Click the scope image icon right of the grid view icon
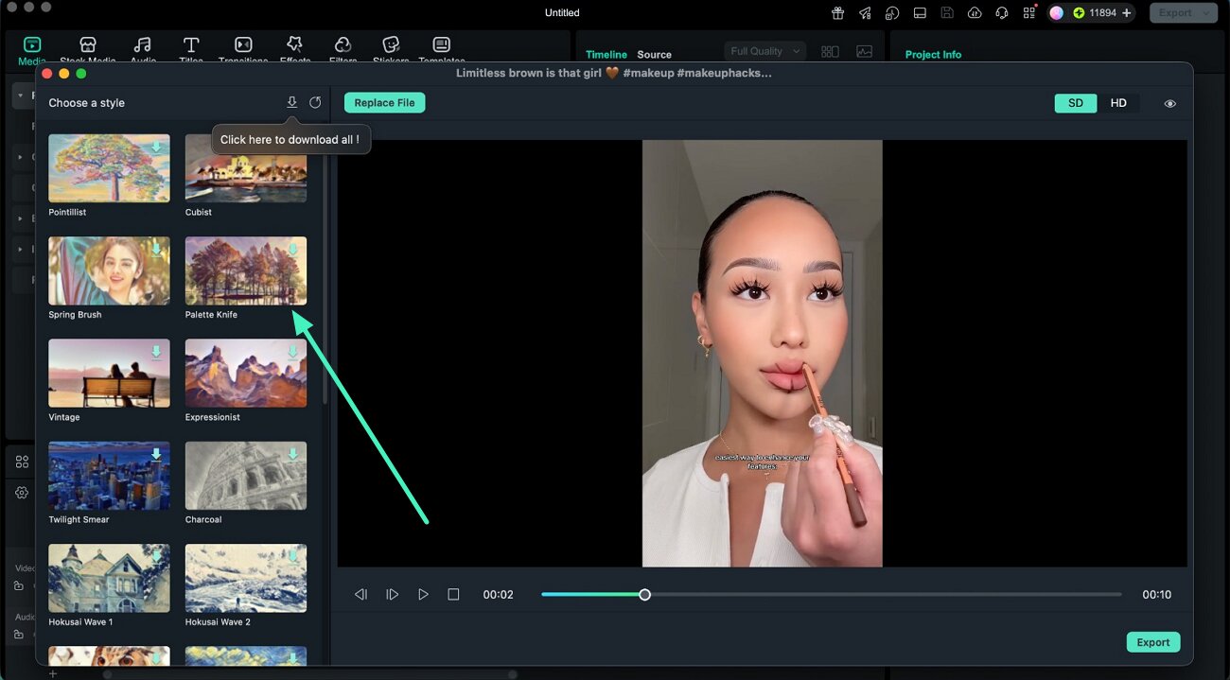This screenshot has height=680, width=1230. pos(865,52)
